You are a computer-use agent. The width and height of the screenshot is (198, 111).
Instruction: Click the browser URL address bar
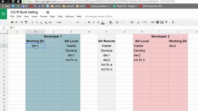[x=110, y=2]
